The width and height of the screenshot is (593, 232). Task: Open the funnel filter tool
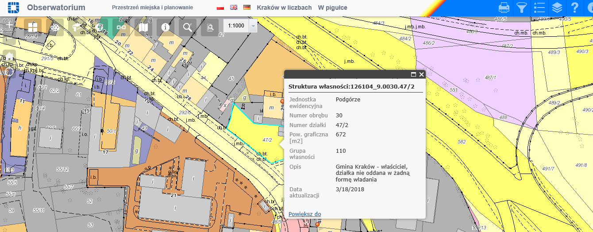[x=522, y=8]
